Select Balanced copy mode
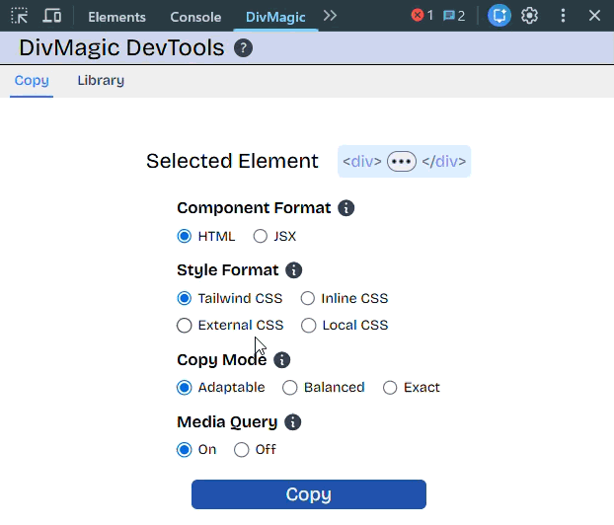The height and width of the screenshot is (525, 614). pos(290,388)
